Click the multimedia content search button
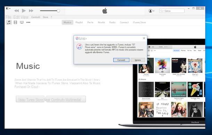 pyautogui.click(x=66, y=99)
